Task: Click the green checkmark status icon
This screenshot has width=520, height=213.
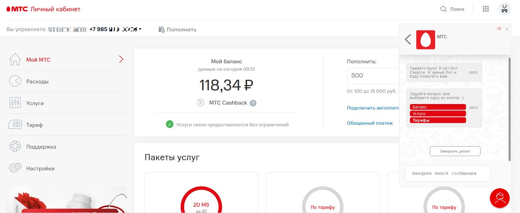Action: 170,124
